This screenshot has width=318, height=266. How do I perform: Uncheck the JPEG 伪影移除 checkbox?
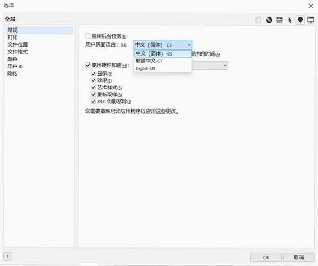point(93,101)
